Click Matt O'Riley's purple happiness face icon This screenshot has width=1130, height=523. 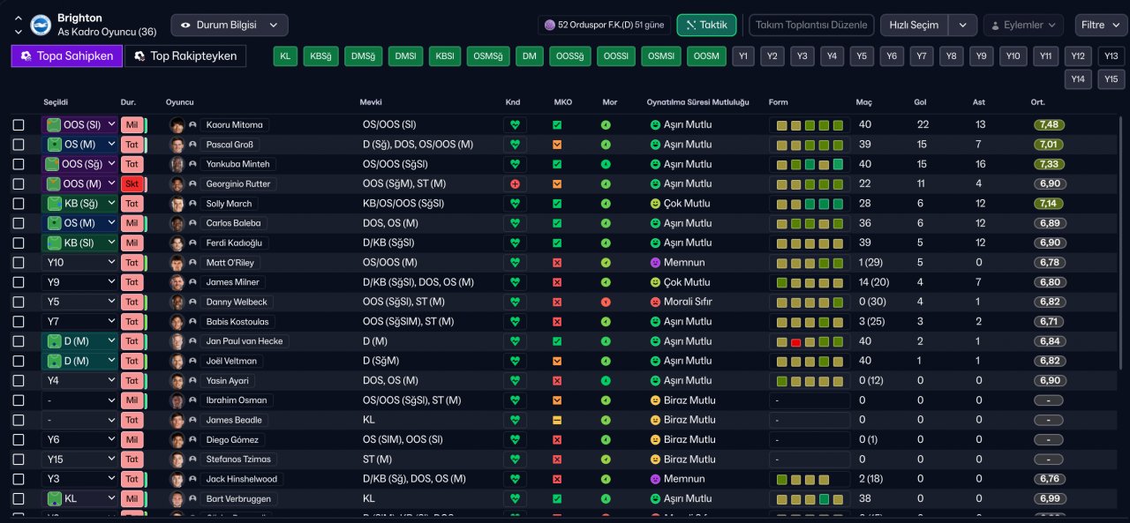point(655,263)
